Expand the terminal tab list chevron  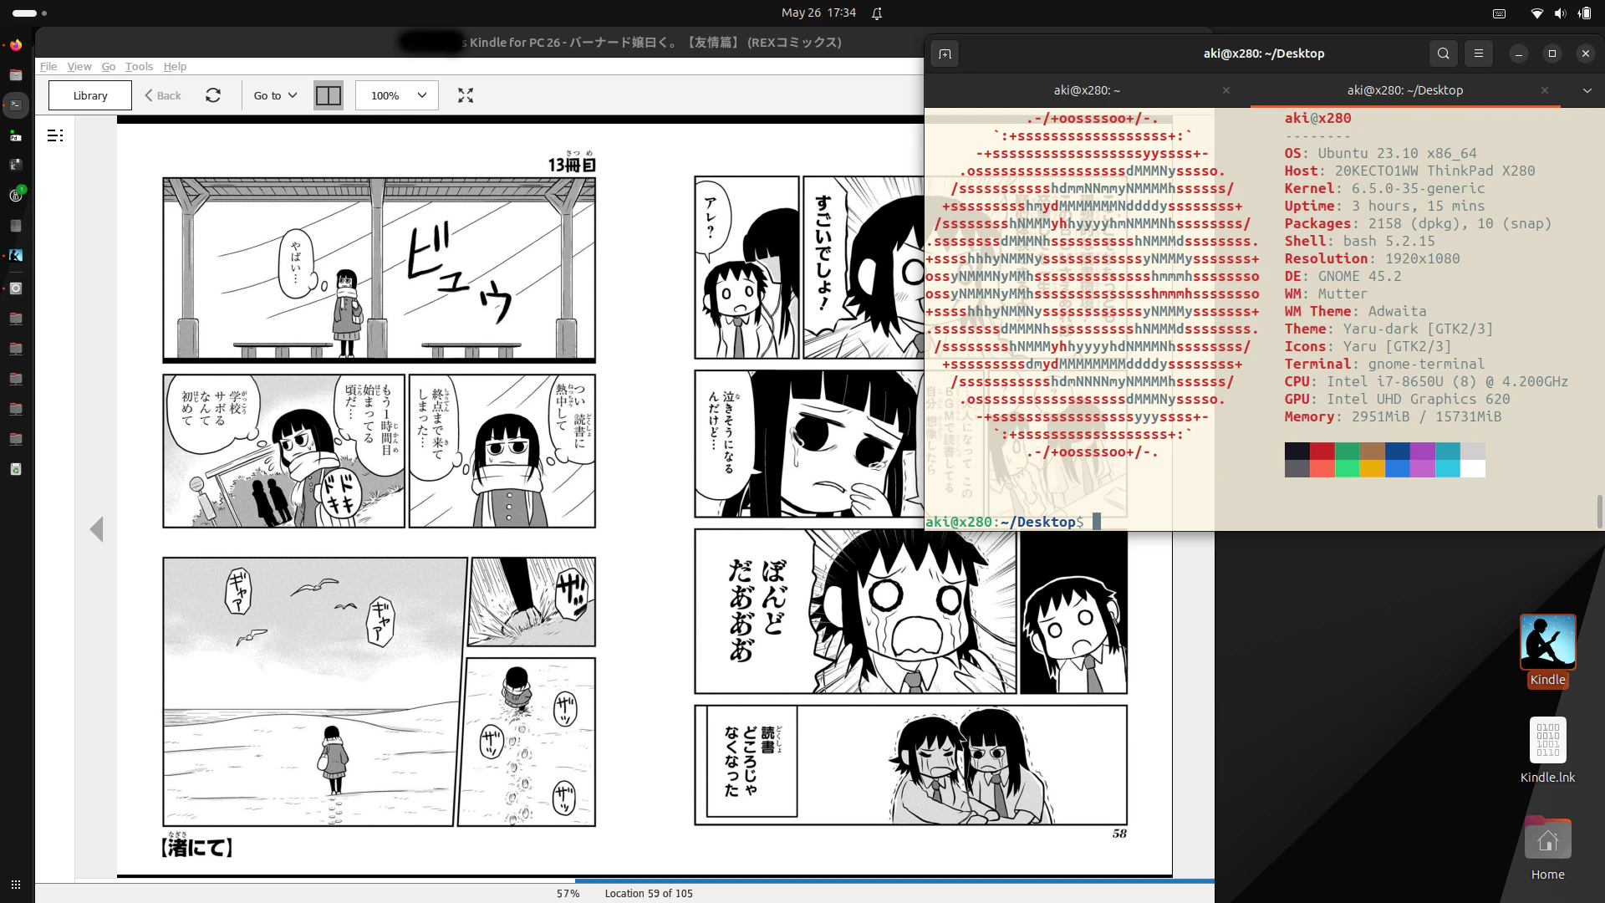1587,90
